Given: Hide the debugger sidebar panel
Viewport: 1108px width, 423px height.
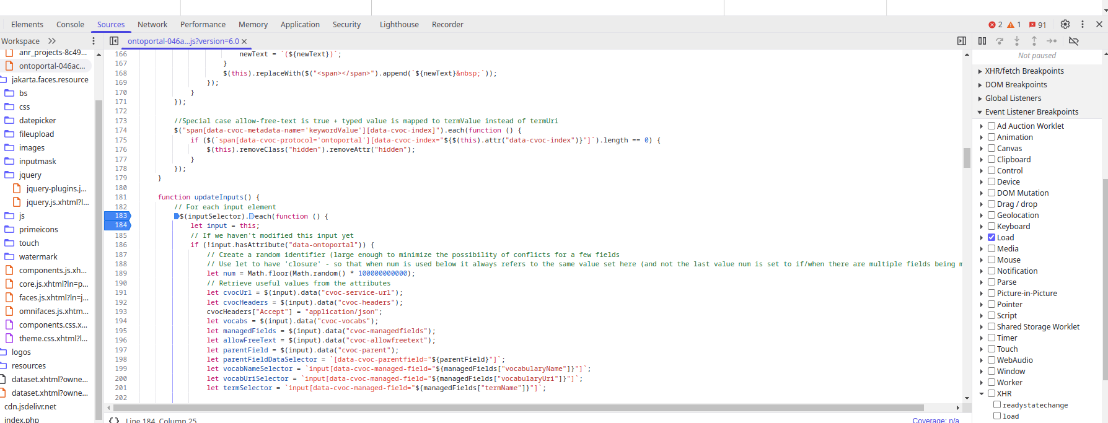Looking at the screenshot, I should coord(961,41).
